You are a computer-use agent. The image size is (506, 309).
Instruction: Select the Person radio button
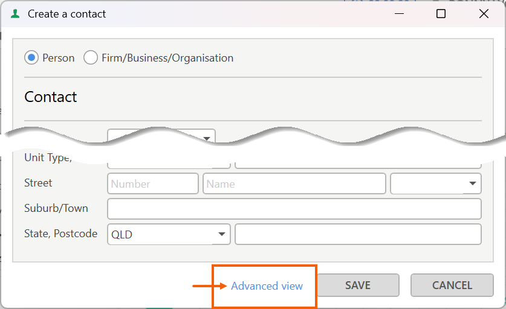(x=31, y=58)
